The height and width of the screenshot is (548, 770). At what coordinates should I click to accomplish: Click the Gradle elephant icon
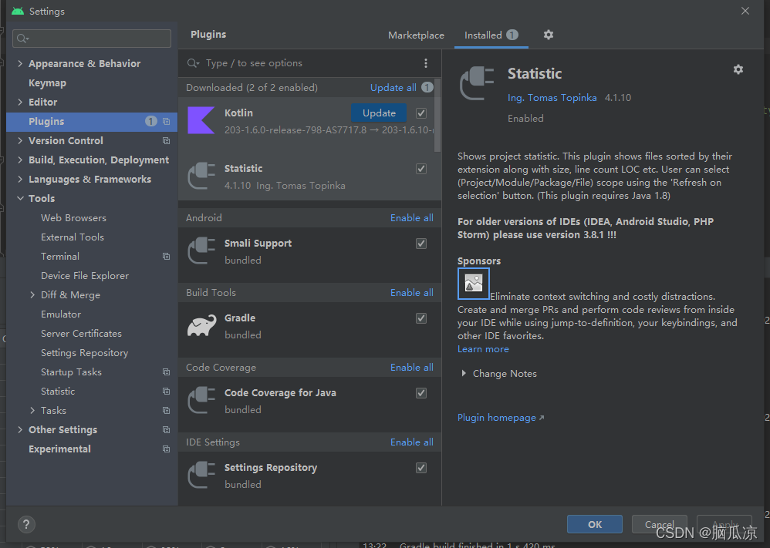click(201, 325)
